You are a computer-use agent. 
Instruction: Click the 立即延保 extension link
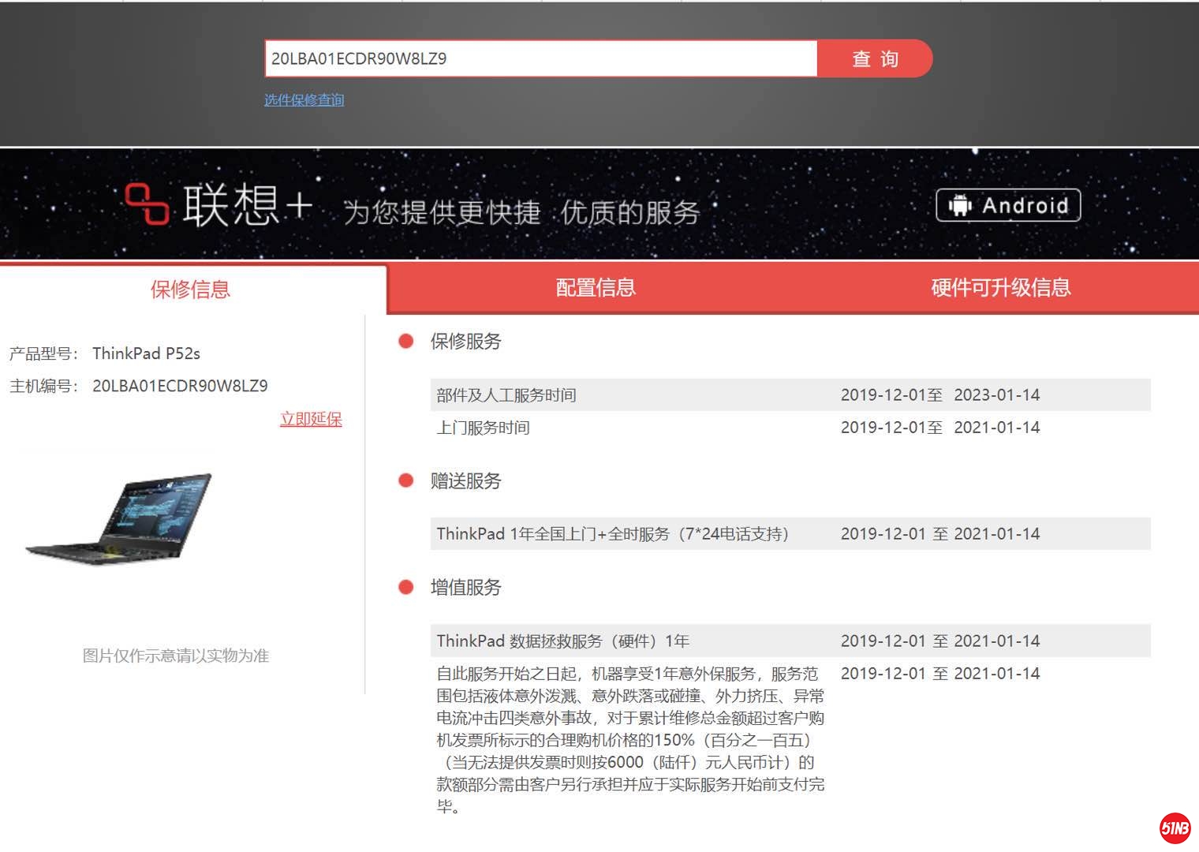click(311, 419)
